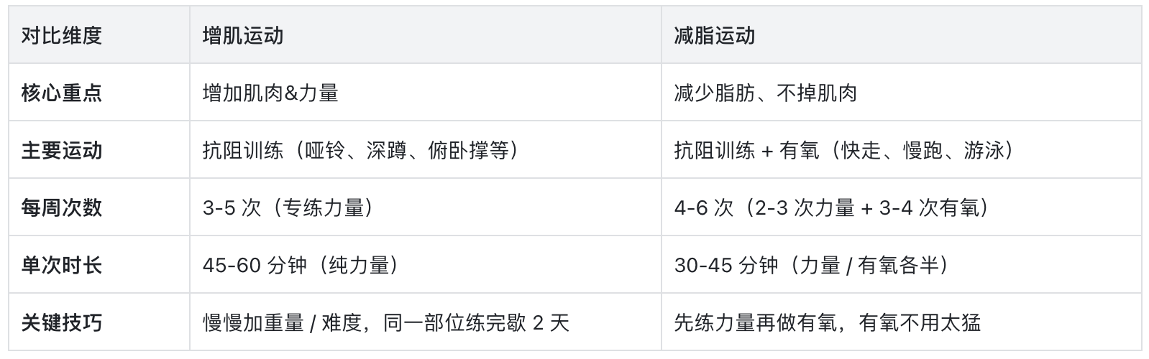Viewport: 1149px width, 359px height.
Task: Select the 增加肌肉&力量 cell
Action: (x=270, y=93)
